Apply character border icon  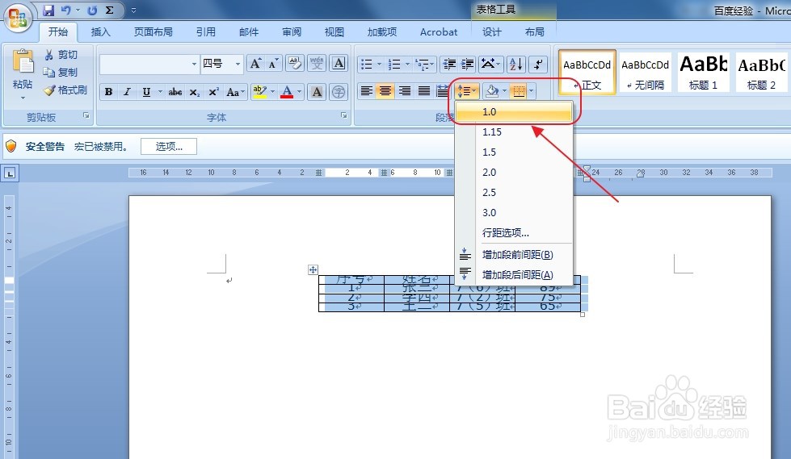(339, 64)
